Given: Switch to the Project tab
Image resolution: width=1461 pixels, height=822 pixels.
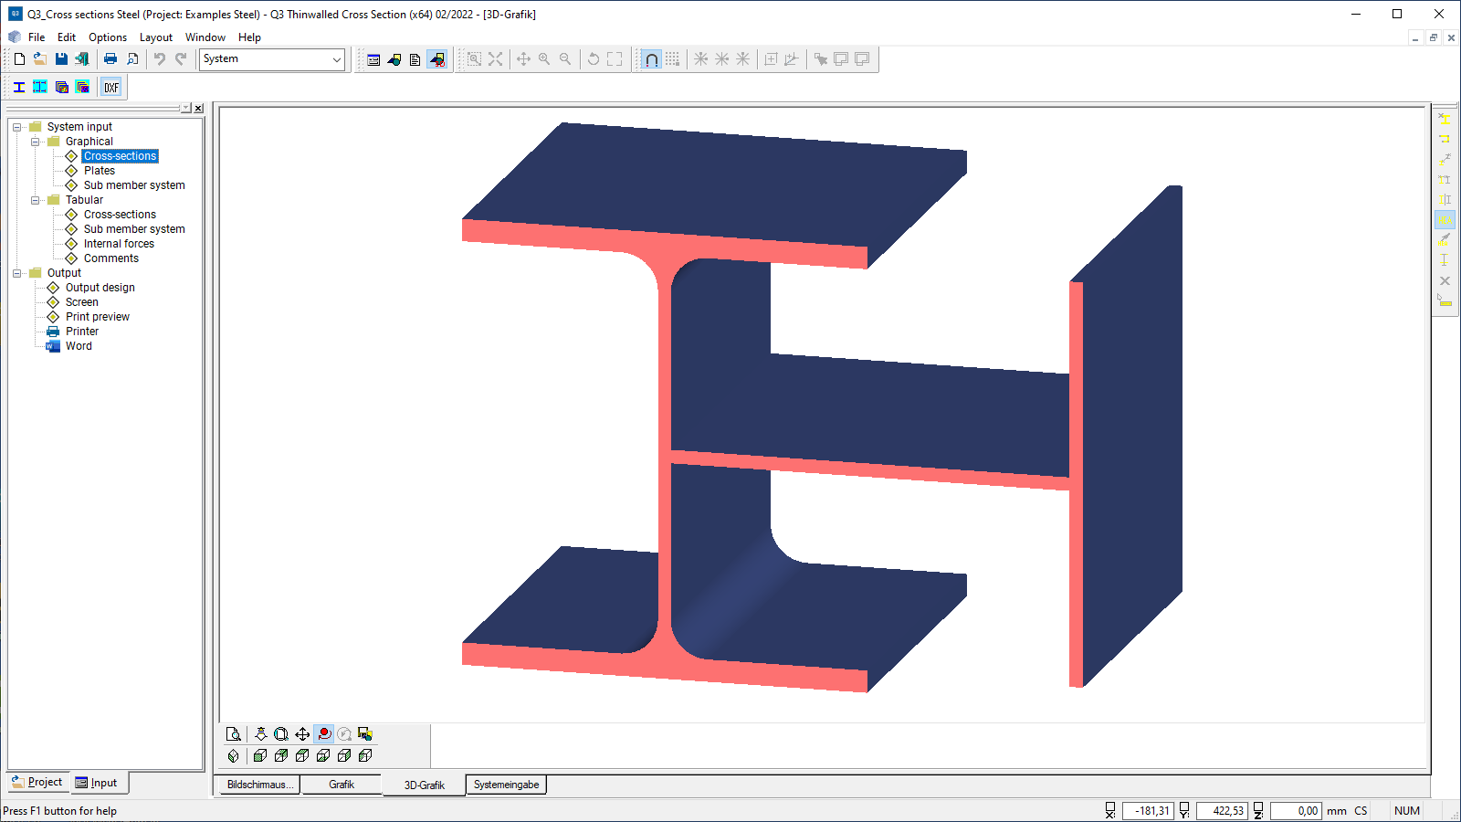Looking at the screenshot, I should pyautogui.click(x=37, y=782).
